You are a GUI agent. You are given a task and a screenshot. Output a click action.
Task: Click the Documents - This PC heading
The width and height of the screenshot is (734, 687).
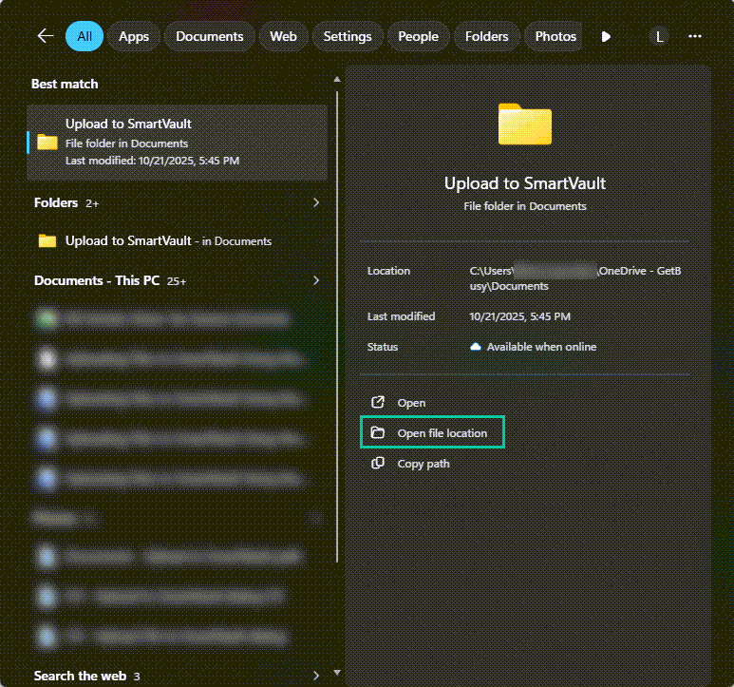pyautogui.click(x=97, y=280)
